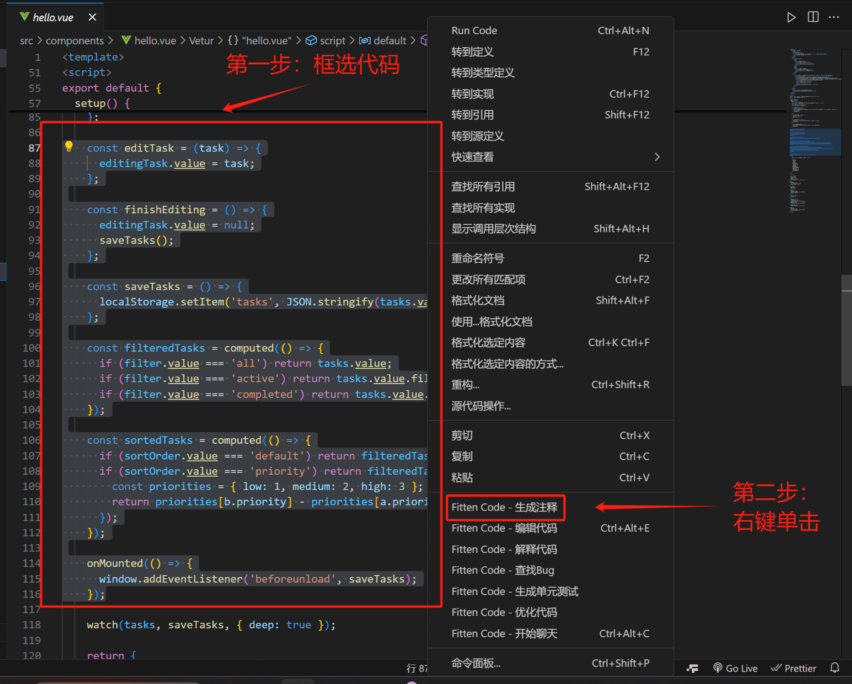This screenshot has height=684, width=852.
Task: Select Run Code from context menu
Action: coord(550,31)
